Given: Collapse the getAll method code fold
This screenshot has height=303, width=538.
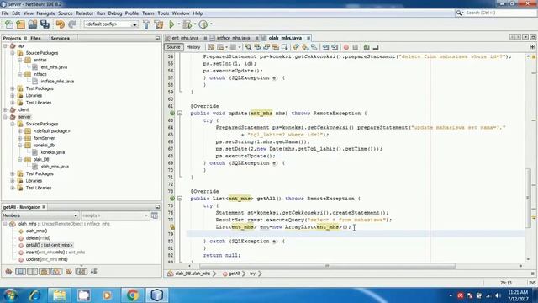Looking at the screenshot, I should pos(179,199).
